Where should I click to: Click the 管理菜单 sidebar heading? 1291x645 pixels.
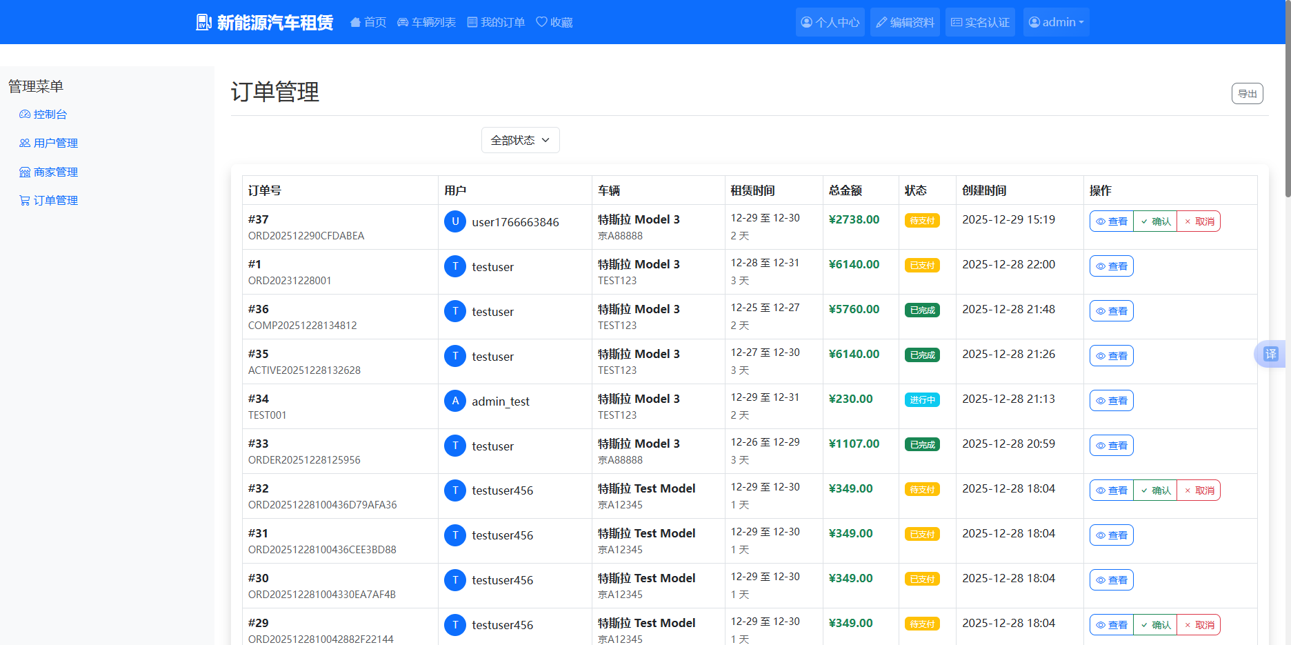[x=36, y=86]
